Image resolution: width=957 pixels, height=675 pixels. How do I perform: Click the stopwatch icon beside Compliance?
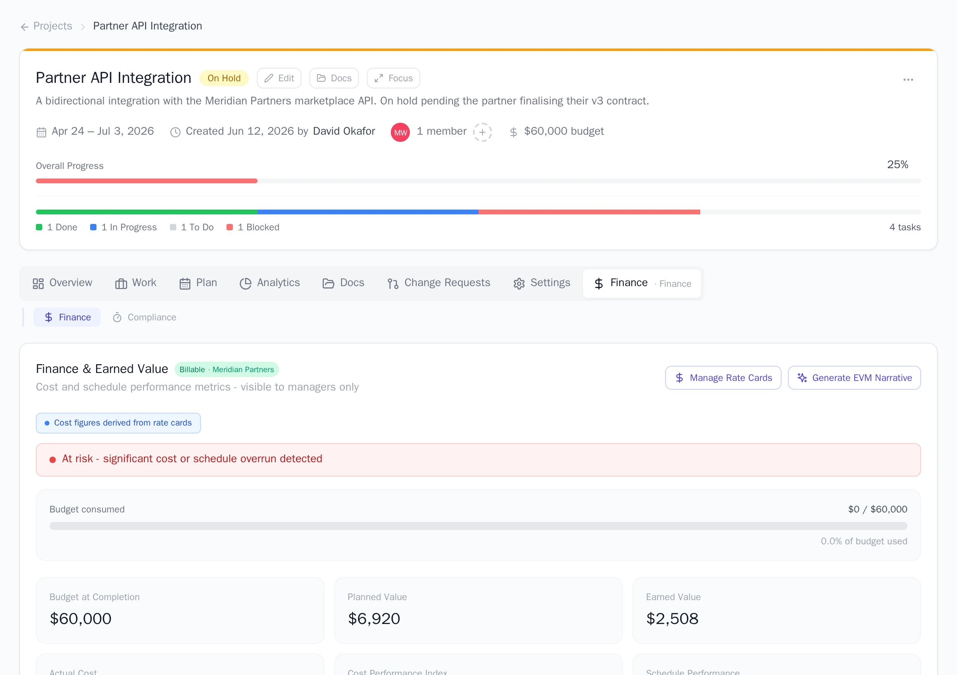click(117, 318)
